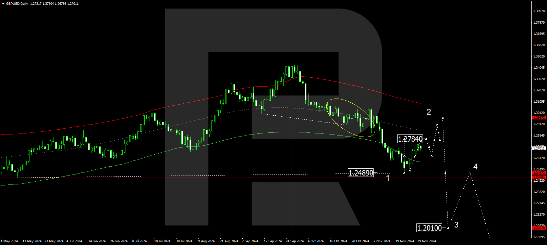Click the 1.30120 price scale value
The height and width of the screenshot is (245, 547).
click(539, 113)
